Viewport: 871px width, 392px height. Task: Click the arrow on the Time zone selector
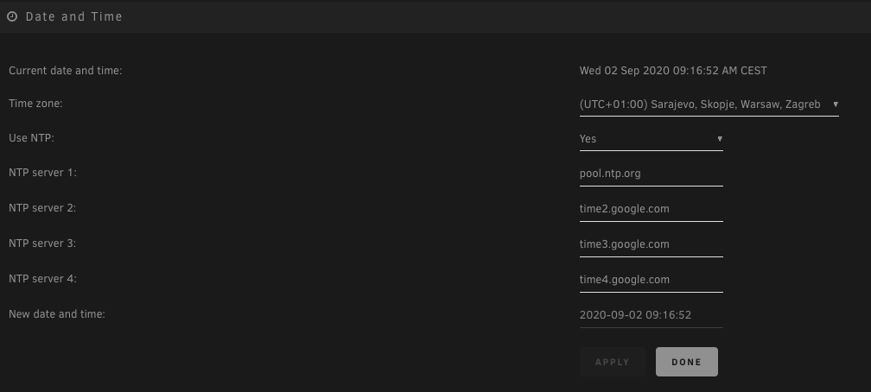(835, 104)
